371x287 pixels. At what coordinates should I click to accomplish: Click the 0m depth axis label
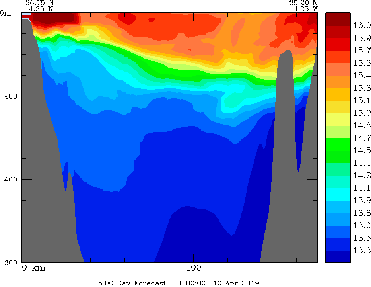[6, 13]
